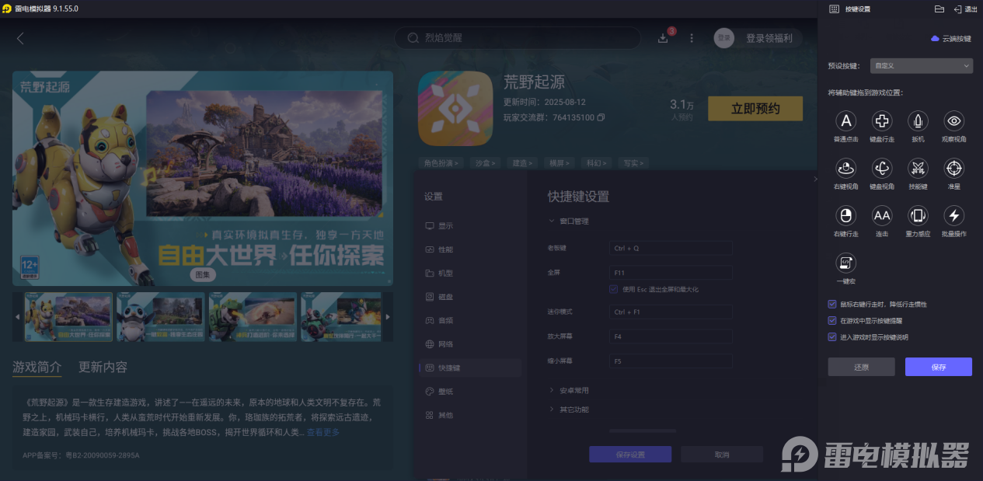Enable 在游戏中显示按键提示 option
Screen dimensions: 983x481
coord(831,321)
